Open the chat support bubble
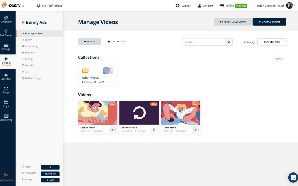Screen dimensions: 298x186 293,177
